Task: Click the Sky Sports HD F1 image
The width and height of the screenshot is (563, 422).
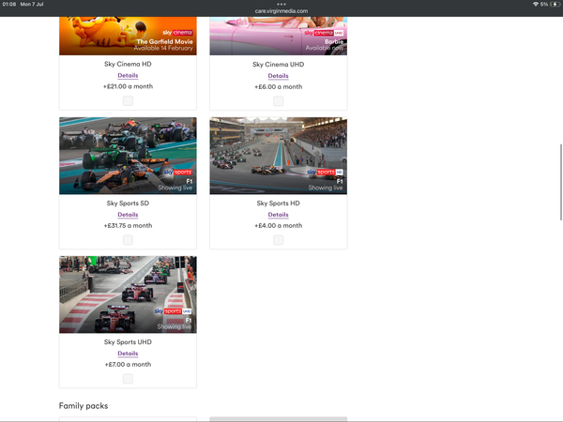Action: pos(279,156)
